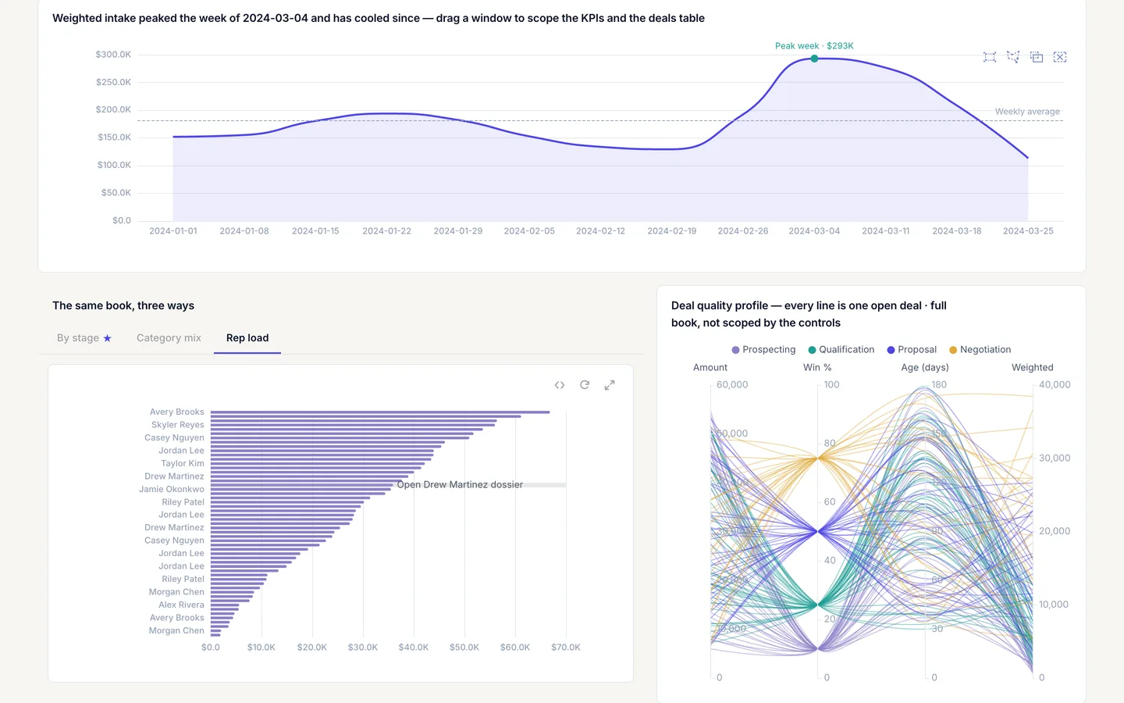
Task: Toggle the keep-selections brush mode icon
Action: (1037, 57)
